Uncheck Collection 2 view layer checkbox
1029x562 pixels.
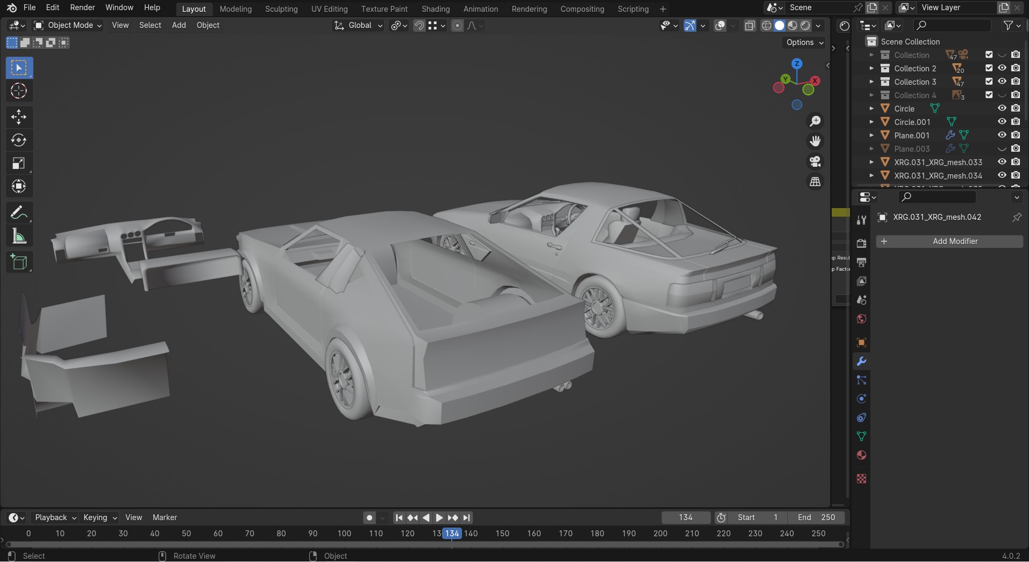pos(989,68)
